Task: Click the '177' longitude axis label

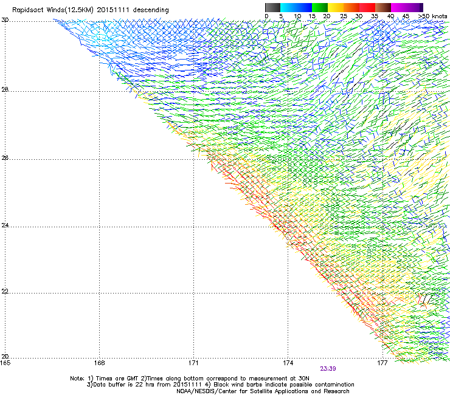Action: (382, 363)
